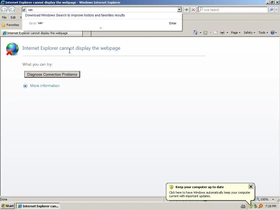This screenshot has width=280, height=210.
Task: Expand the autocomplete list with down triangle
Action: (101, 28)
